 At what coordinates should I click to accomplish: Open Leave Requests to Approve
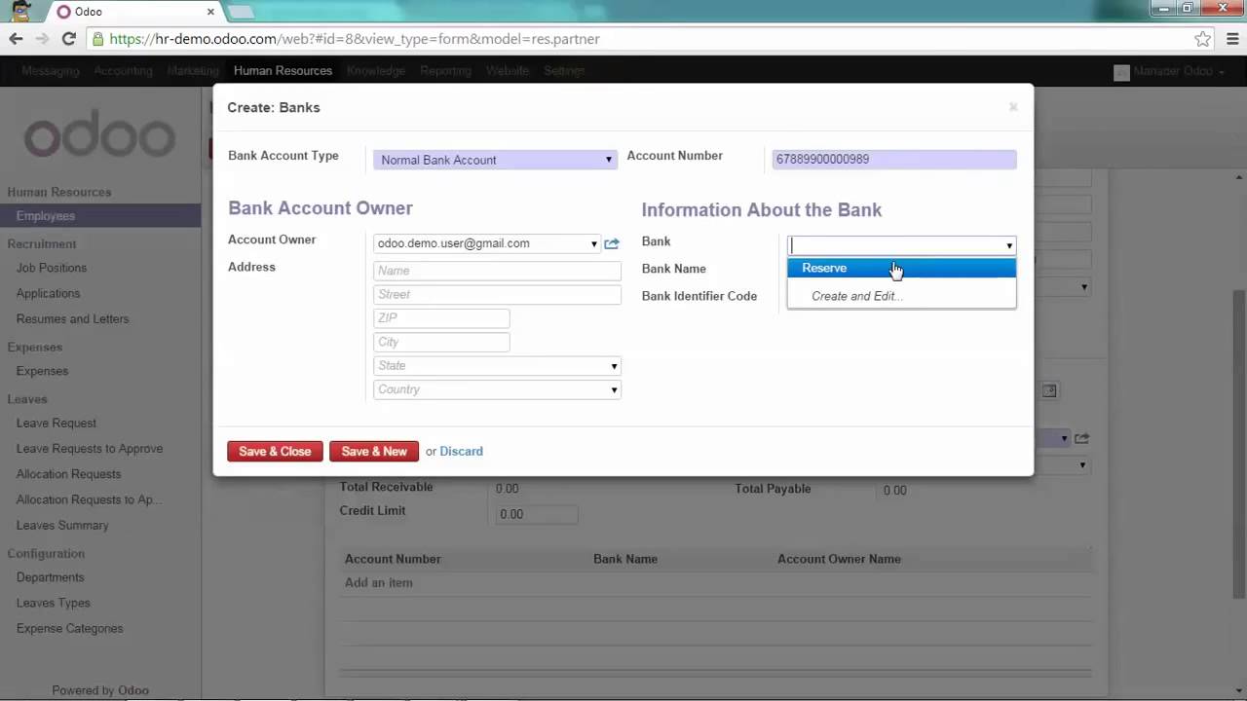(x=90, y=448)
